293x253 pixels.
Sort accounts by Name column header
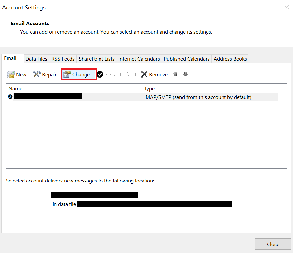(74, 88)
